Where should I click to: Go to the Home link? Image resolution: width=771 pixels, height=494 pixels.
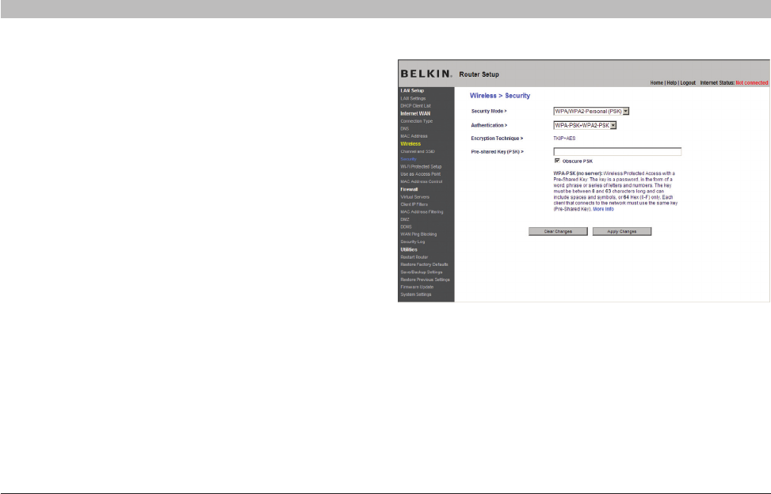coord(656,83)
